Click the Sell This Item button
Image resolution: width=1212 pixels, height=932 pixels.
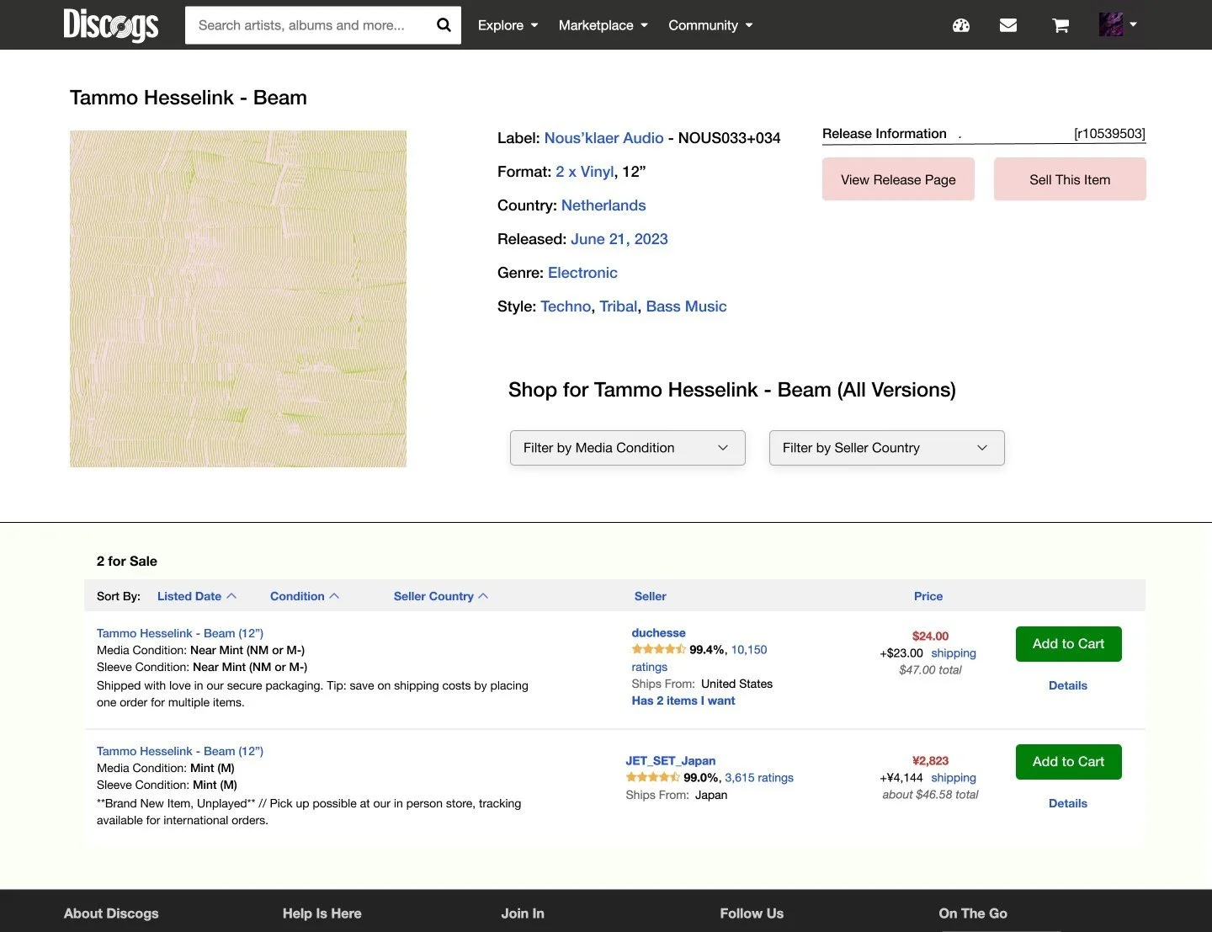tap(1070, 179)
